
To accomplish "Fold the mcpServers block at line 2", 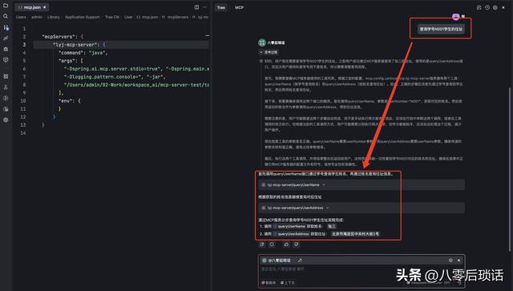I will point(207,35).
